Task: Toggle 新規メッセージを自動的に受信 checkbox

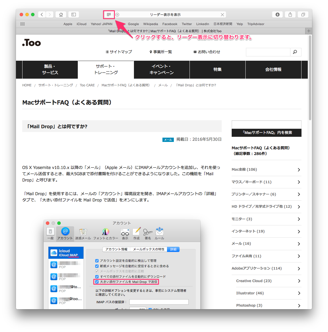Action: point(97,266)
